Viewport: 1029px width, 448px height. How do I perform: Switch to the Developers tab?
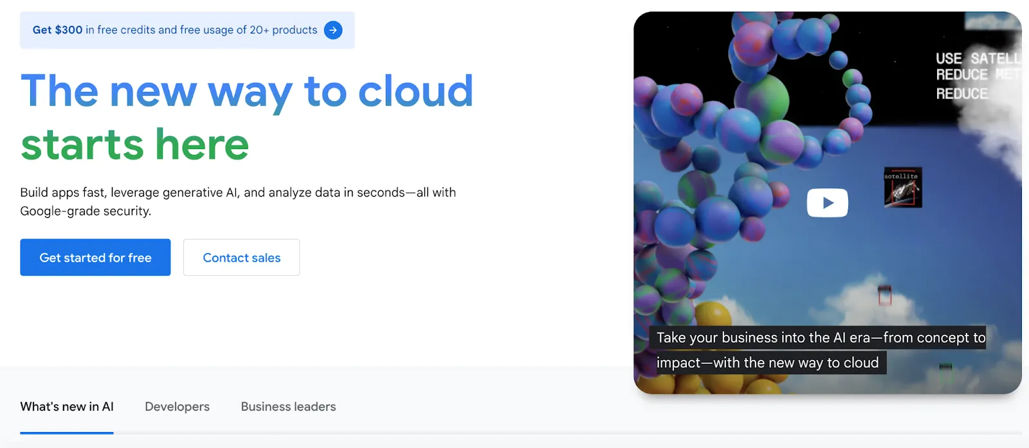click(x=178, y=407)
